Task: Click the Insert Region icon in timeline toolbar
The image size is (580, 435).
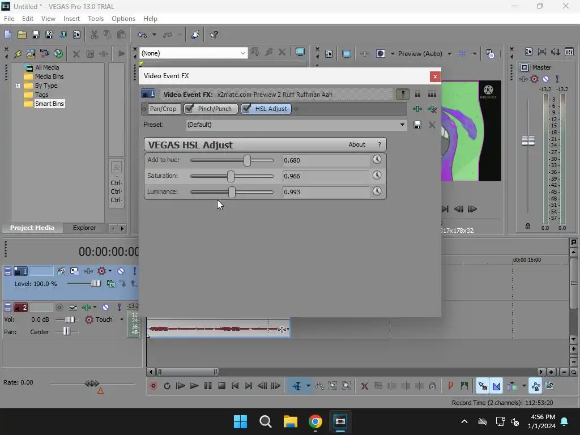Action: [x=464, y=386]
